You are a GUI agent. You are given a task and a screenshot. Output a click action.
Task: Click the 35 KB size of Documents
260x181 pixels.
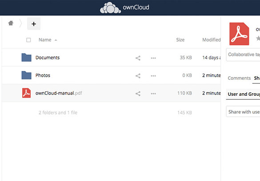click(x=186, y=58)
